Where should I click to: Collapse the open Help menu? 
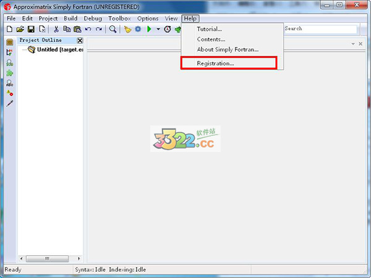tap(190, 19)
